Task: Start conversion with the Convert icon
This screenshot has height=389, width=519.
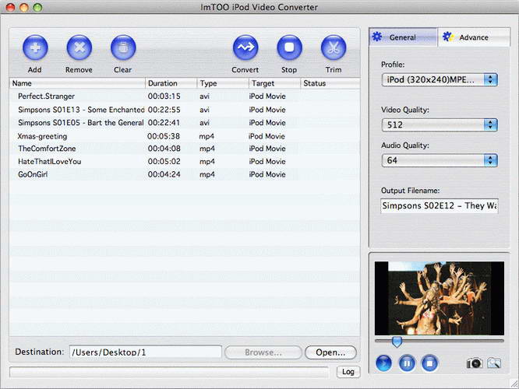Action: pos(245,48)
